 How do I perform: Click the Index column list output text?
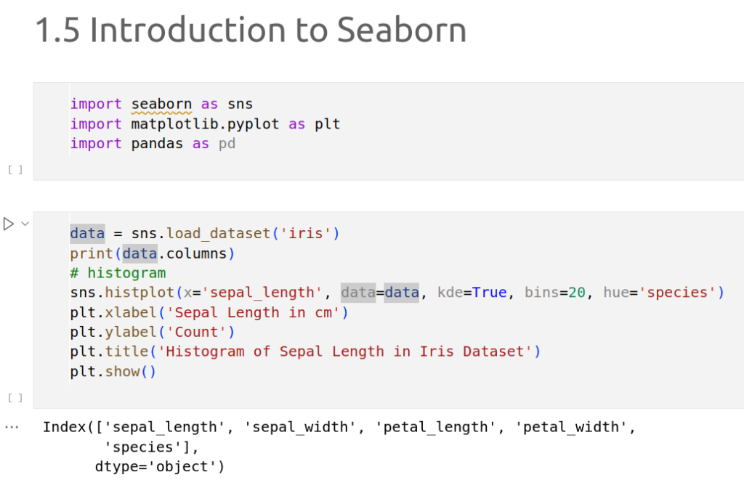click(x=339, y=427)
